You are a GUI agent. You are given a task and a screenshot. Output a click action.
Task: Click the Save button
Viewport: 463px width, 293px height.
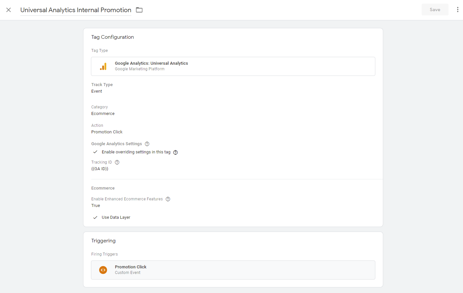[435, 10]
